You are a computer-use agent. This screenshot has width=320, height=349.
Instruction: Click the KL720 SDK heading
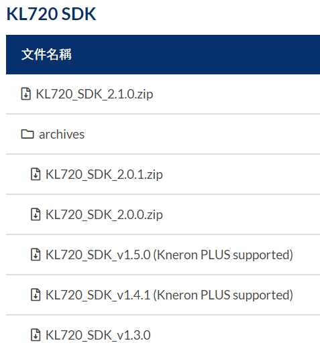click(51, 14)
